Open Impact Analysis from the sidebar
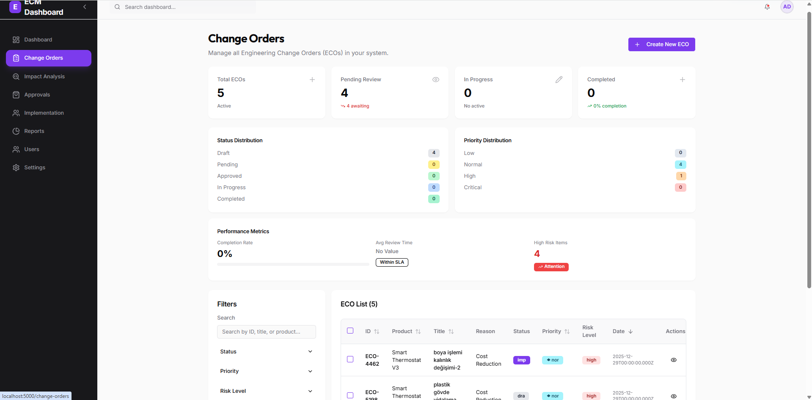812x400 pixels. click(44, 77)
